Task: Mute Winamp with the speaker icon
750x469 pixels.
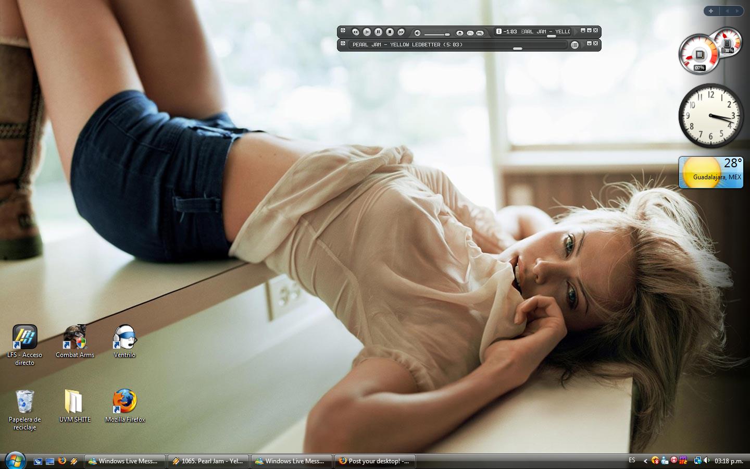Action: point(417,33)
